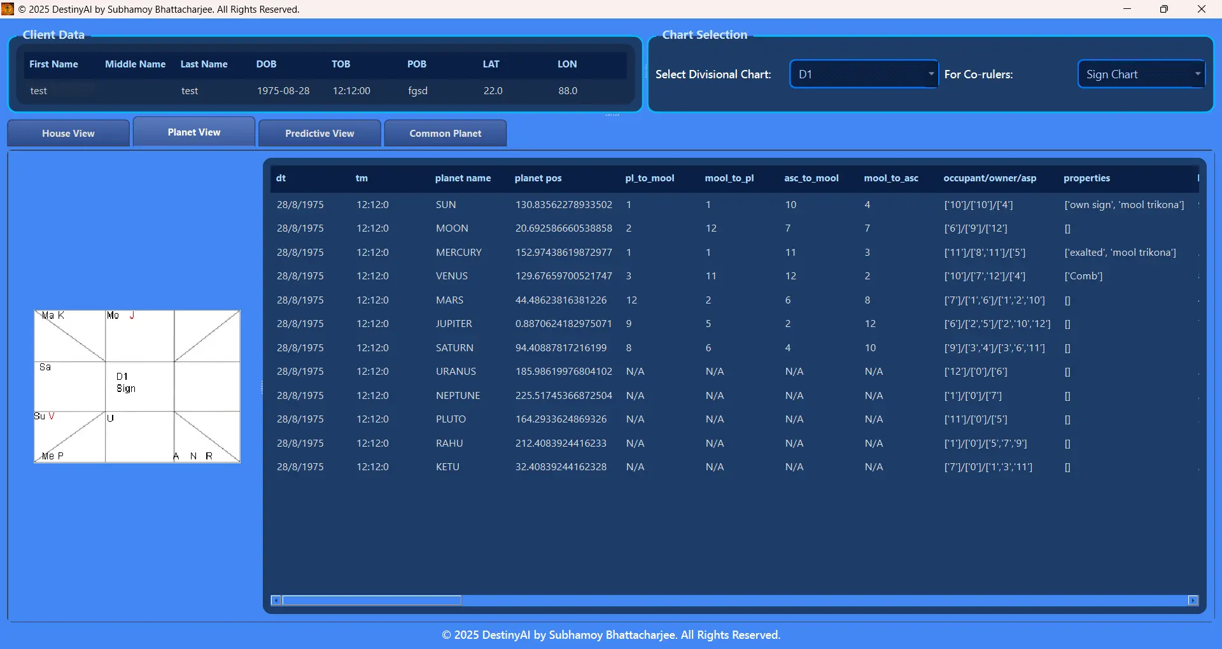This screenshot has height=649, width=1222.
Task: Open the Predictive View tab
Action: click(320, 134)
